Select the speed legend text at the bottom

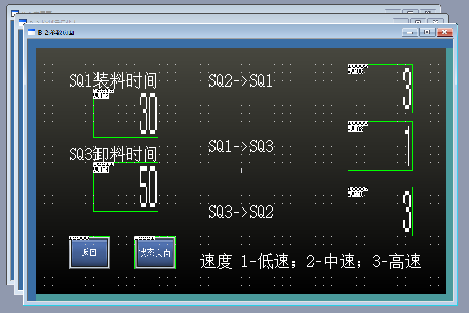coord(310,262)
